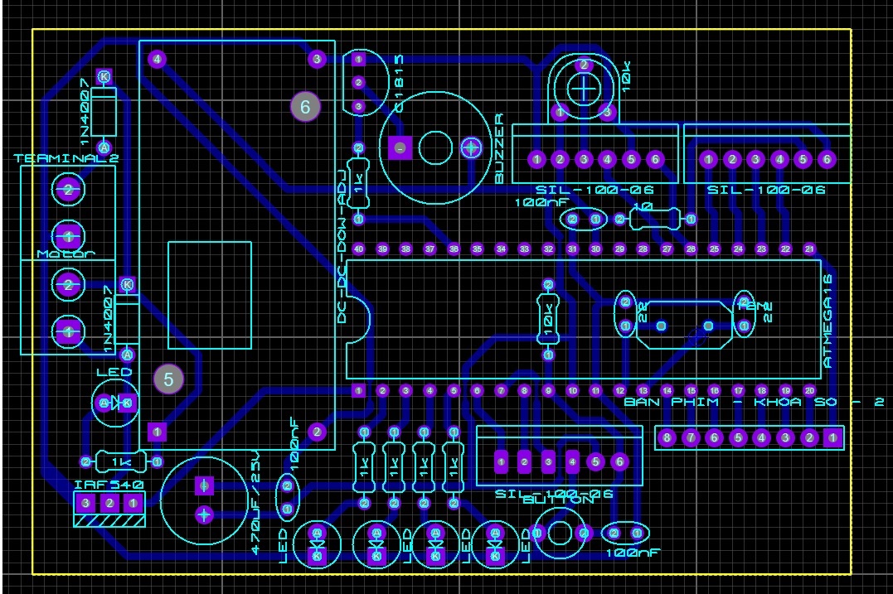
Task: Select pad 4 of the DC-DC module
Action: pos(158,59)
